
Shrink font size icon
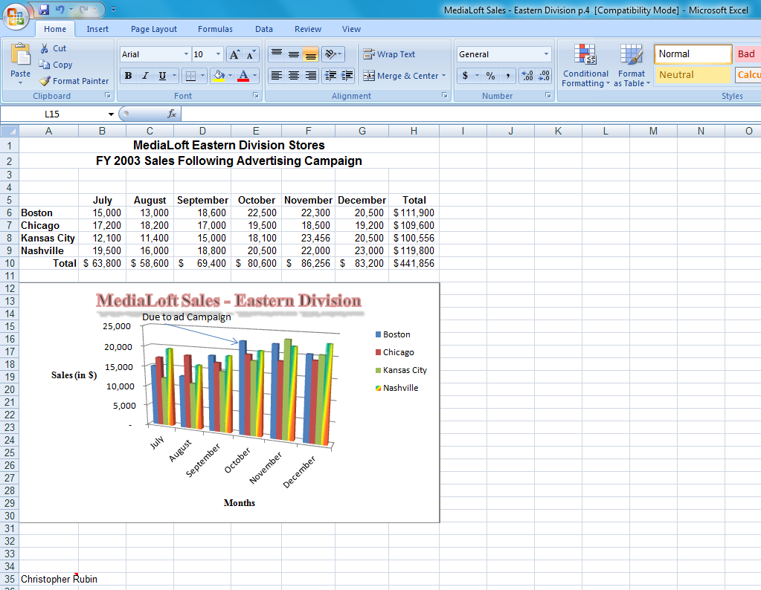(251, 54)
